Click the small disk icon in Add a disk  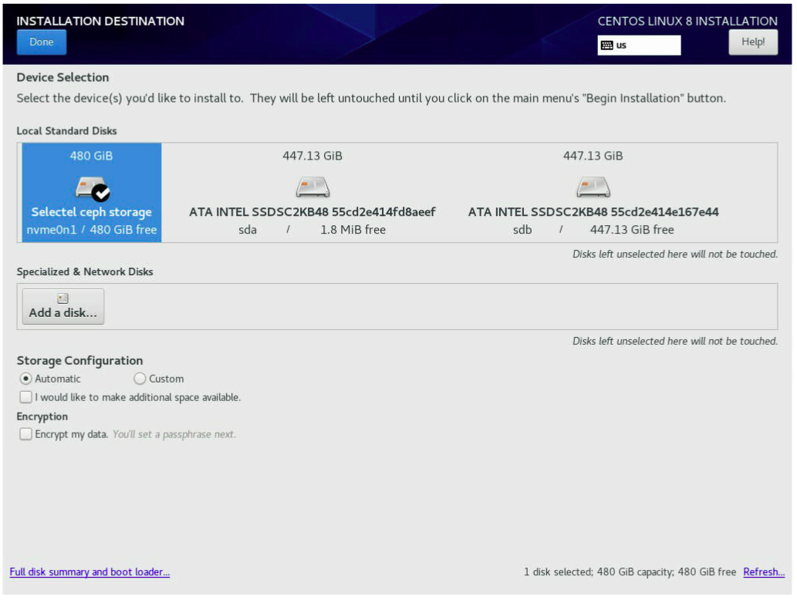(63, 298)
